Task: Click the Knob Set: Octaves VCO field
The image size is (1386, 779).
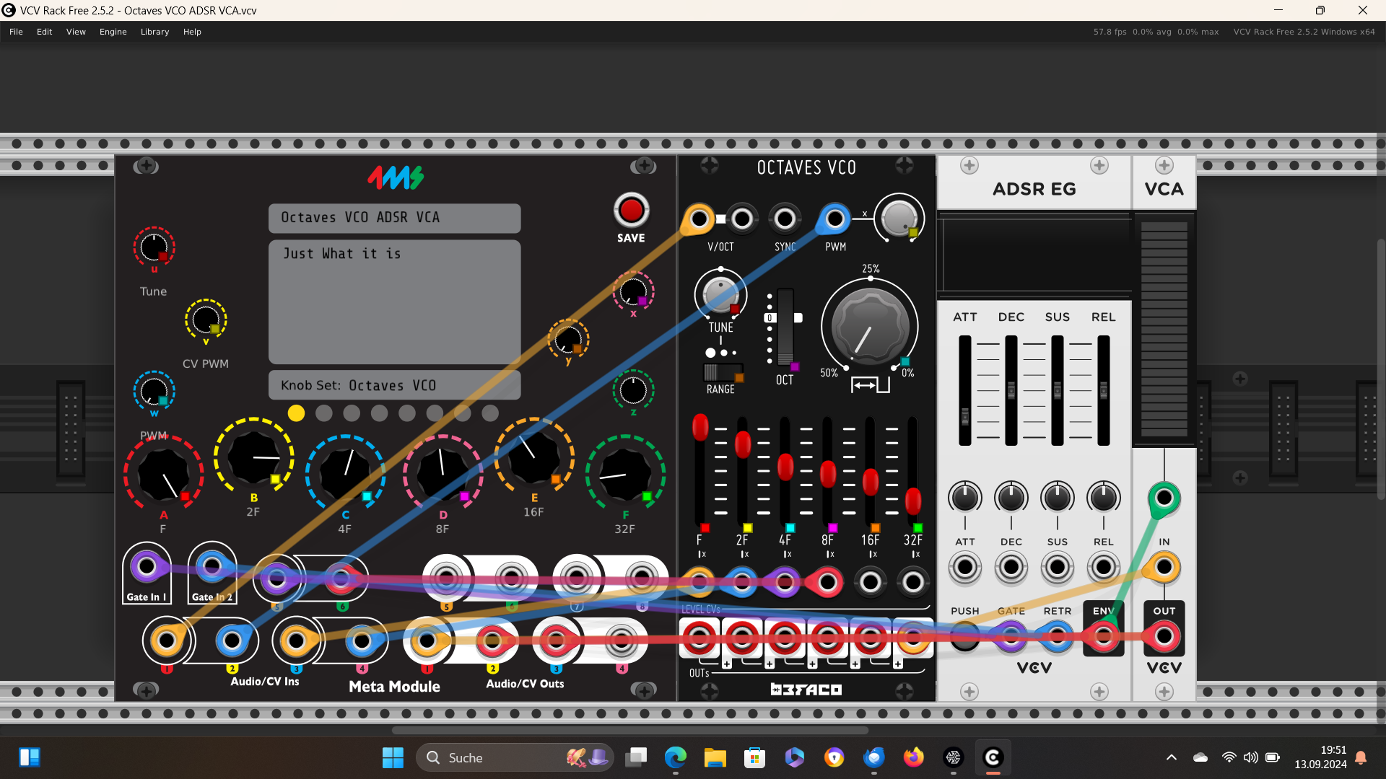Action: (x=395, y=385)
